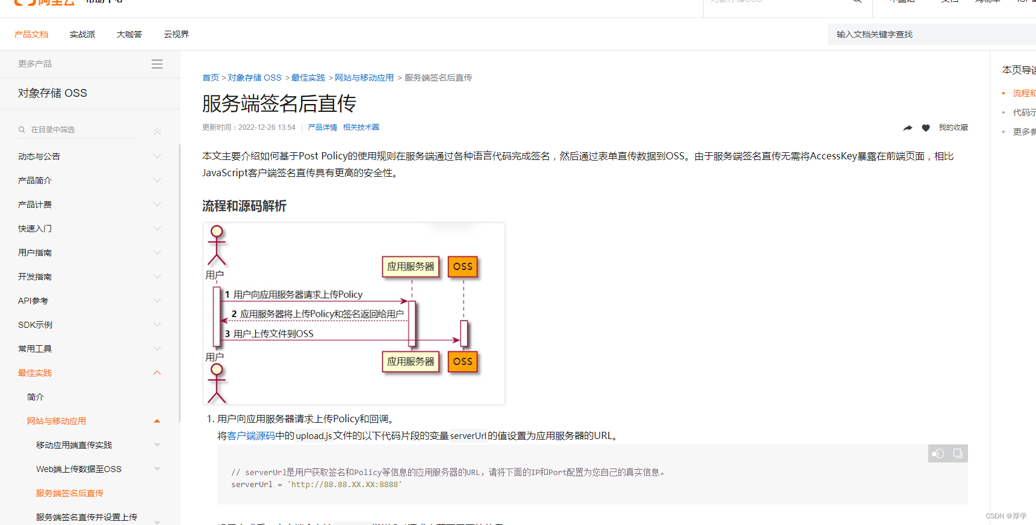Viewport: 1036px width, 525px height.
Task: Toggle dark mode in code block
Action: pyautogui.click(x=938, y=453)
